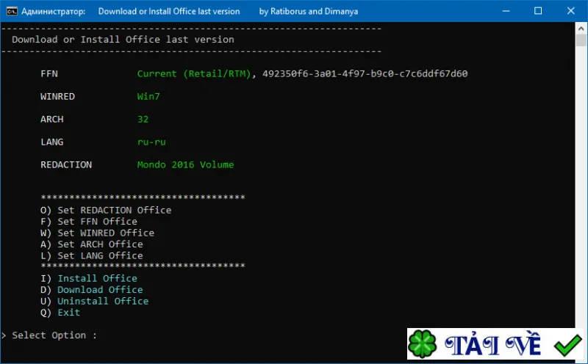Click the 'Download or Install Office last version' header line
Screen dimensions: 588x364
(123, 40)
